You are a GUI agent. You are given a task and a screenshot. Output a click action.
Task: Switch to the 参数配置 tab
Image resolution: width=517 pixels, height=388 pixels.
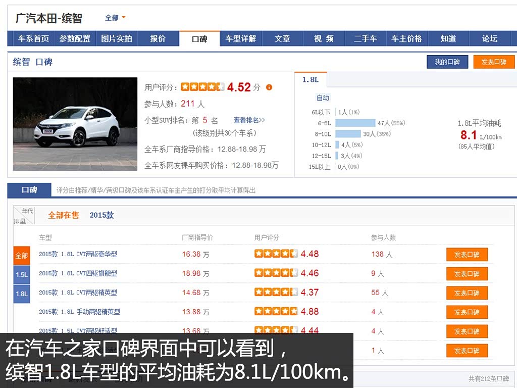pos(75,38)
